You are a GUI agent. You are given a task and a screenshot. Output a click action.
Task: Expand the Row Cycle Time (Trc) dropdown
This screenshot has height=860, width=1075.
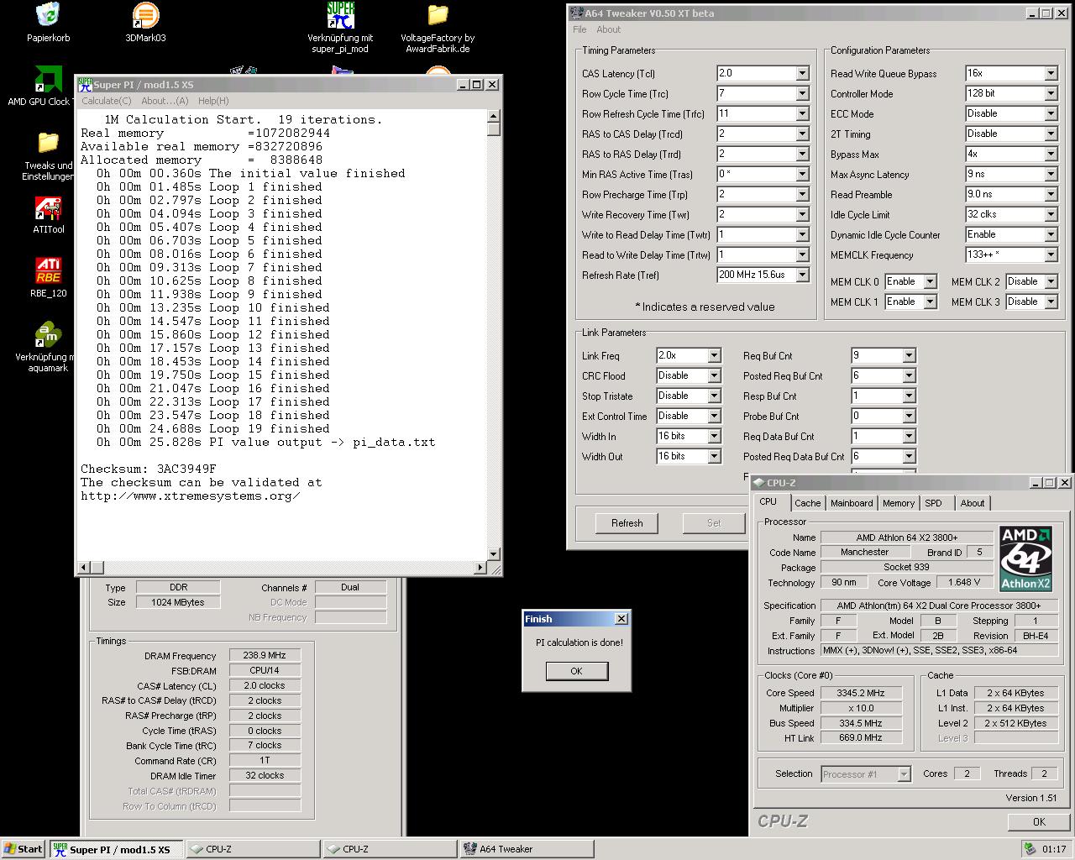(802, 94)
